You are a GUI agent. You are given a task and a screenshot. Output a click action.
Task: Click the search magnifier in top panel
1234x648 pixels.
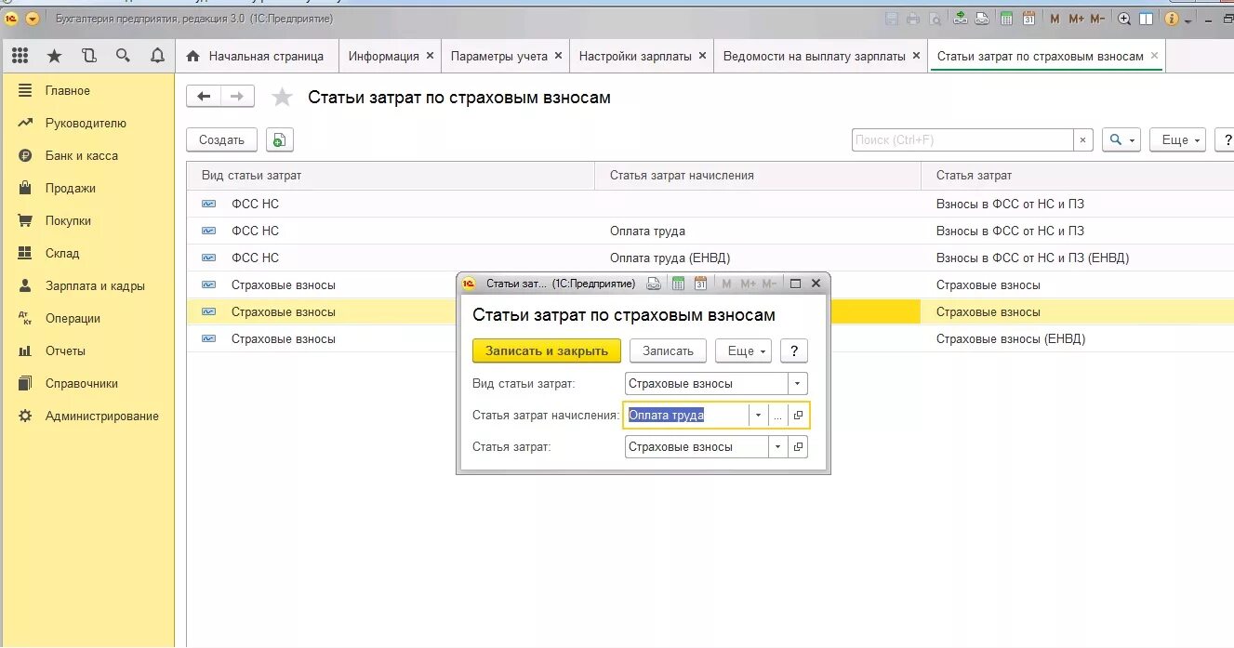(x=123, y=56)
